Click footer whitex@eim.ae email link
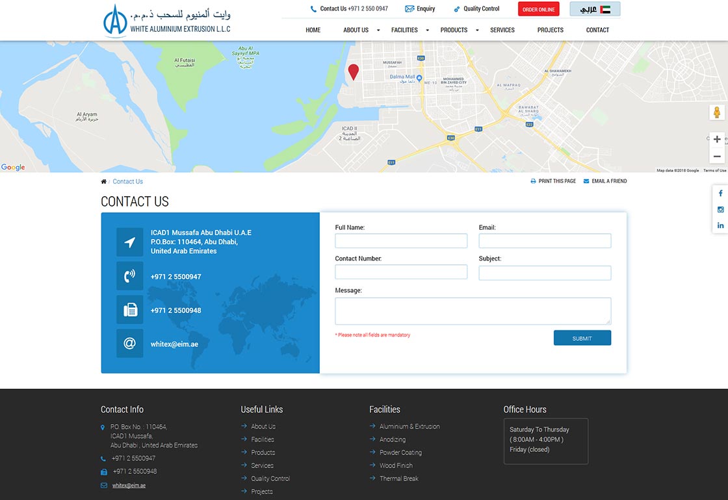The image size is (728, 500). click(x=129, y=486)
